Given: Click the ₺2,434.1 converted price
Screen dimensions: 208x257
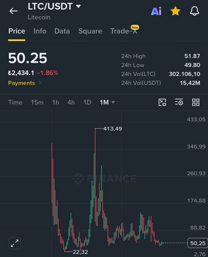Looking at the screenshot, I should click(21, 73).
